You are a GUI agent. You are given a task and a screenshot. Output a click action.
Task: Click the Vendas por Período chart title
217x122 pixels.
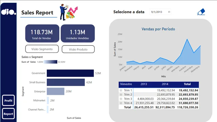pos(158,29)
